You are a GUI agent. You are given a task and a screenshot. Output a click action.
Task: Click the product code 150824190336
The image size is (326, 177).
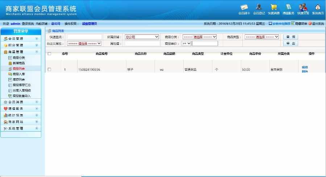pyautogui.click(x=89, y=70)
